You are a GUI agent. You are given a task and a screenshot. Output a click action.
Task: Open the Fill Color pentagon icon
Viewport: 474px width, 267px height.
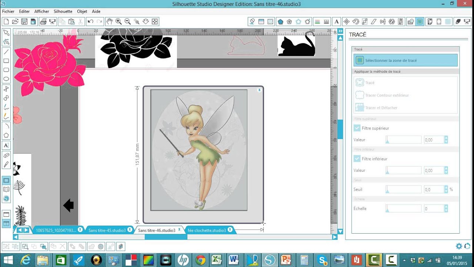point(280,22)
